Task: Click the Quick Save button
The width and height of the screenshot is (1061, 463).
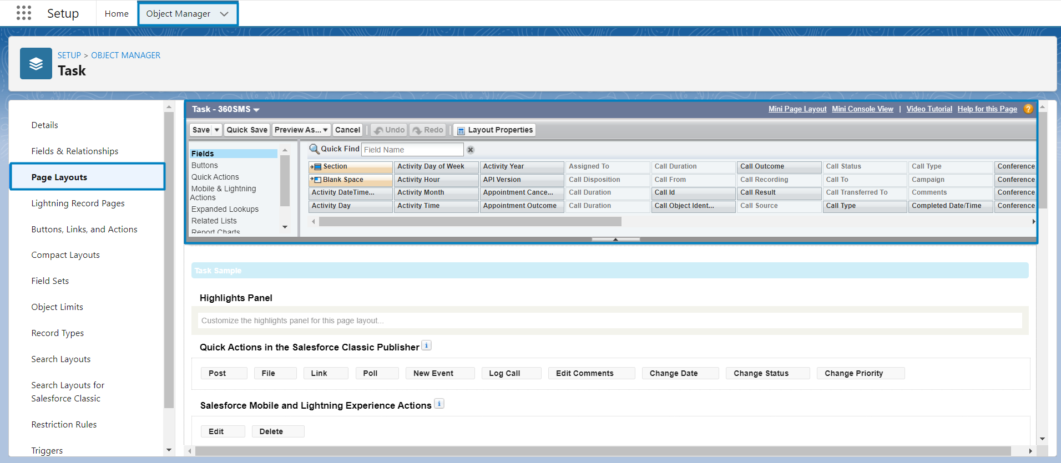Action: (x=247, y=130)
